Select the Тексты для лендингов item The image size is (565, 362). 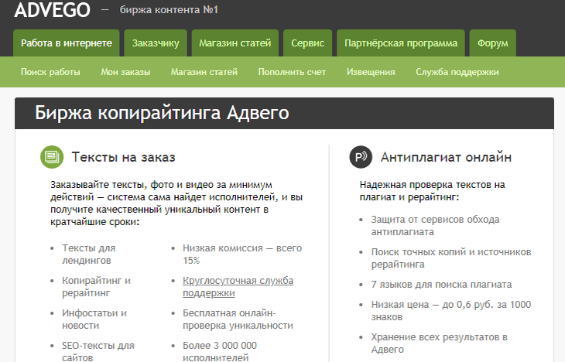[89, 254]
